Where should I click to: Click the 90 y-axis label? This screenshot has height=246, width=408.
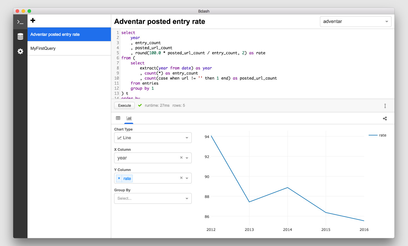pos(207,177)
